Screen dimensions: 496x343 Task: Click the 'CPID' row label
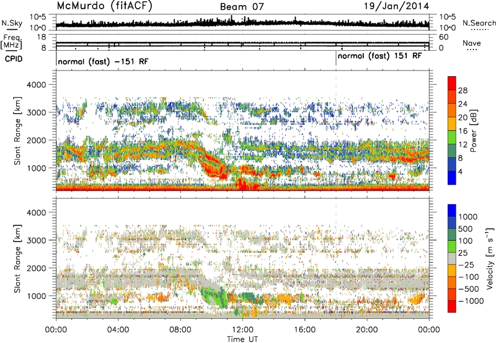(14, 59)
